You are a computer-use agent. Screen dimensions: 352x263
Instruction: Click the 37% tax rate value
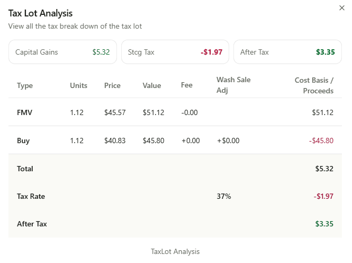tap(224, 196)
